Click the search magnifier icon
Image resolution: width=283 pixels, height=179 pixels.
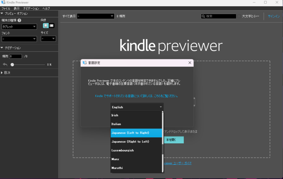click(203, 16)
